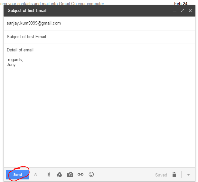Click the 'Detail of email' body line
This screenshot has height=182, width=198.
click(20, 50)
